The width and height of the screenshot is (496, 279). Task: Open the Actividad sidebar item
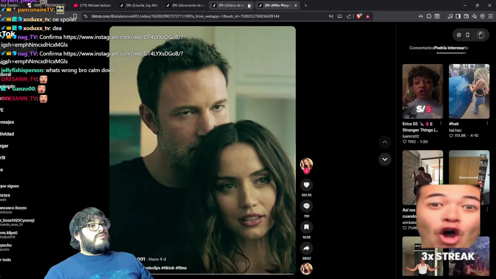tap(7, 134)
